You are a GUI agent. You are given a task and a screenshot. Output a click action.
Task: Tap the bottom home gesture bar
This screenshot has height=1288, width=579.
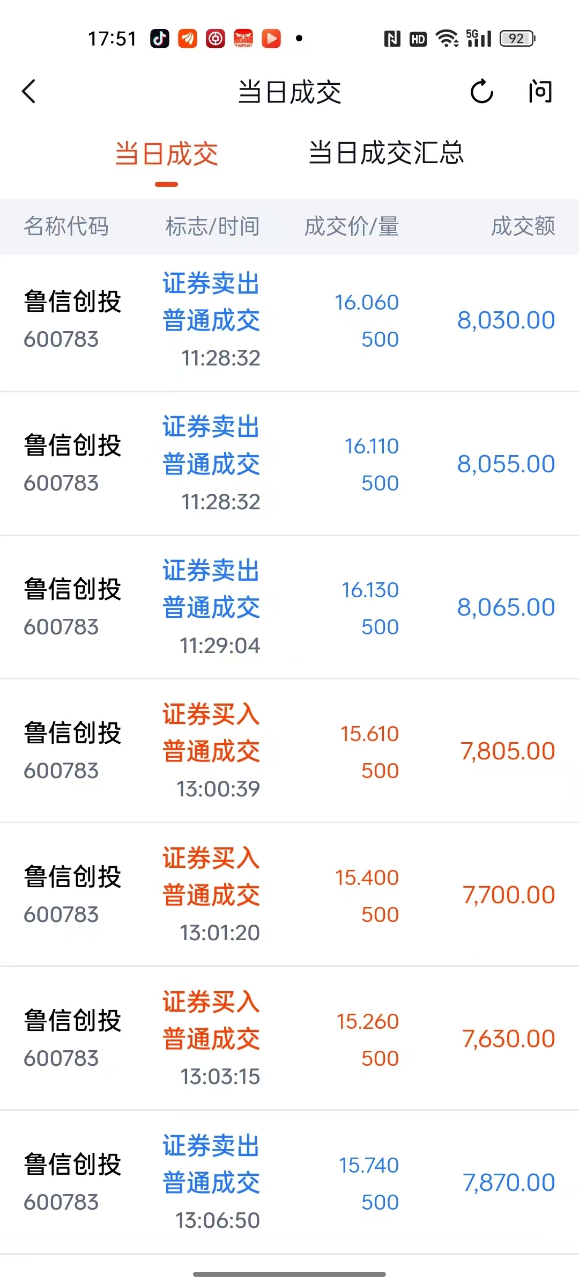click(x=289, y=1274)
